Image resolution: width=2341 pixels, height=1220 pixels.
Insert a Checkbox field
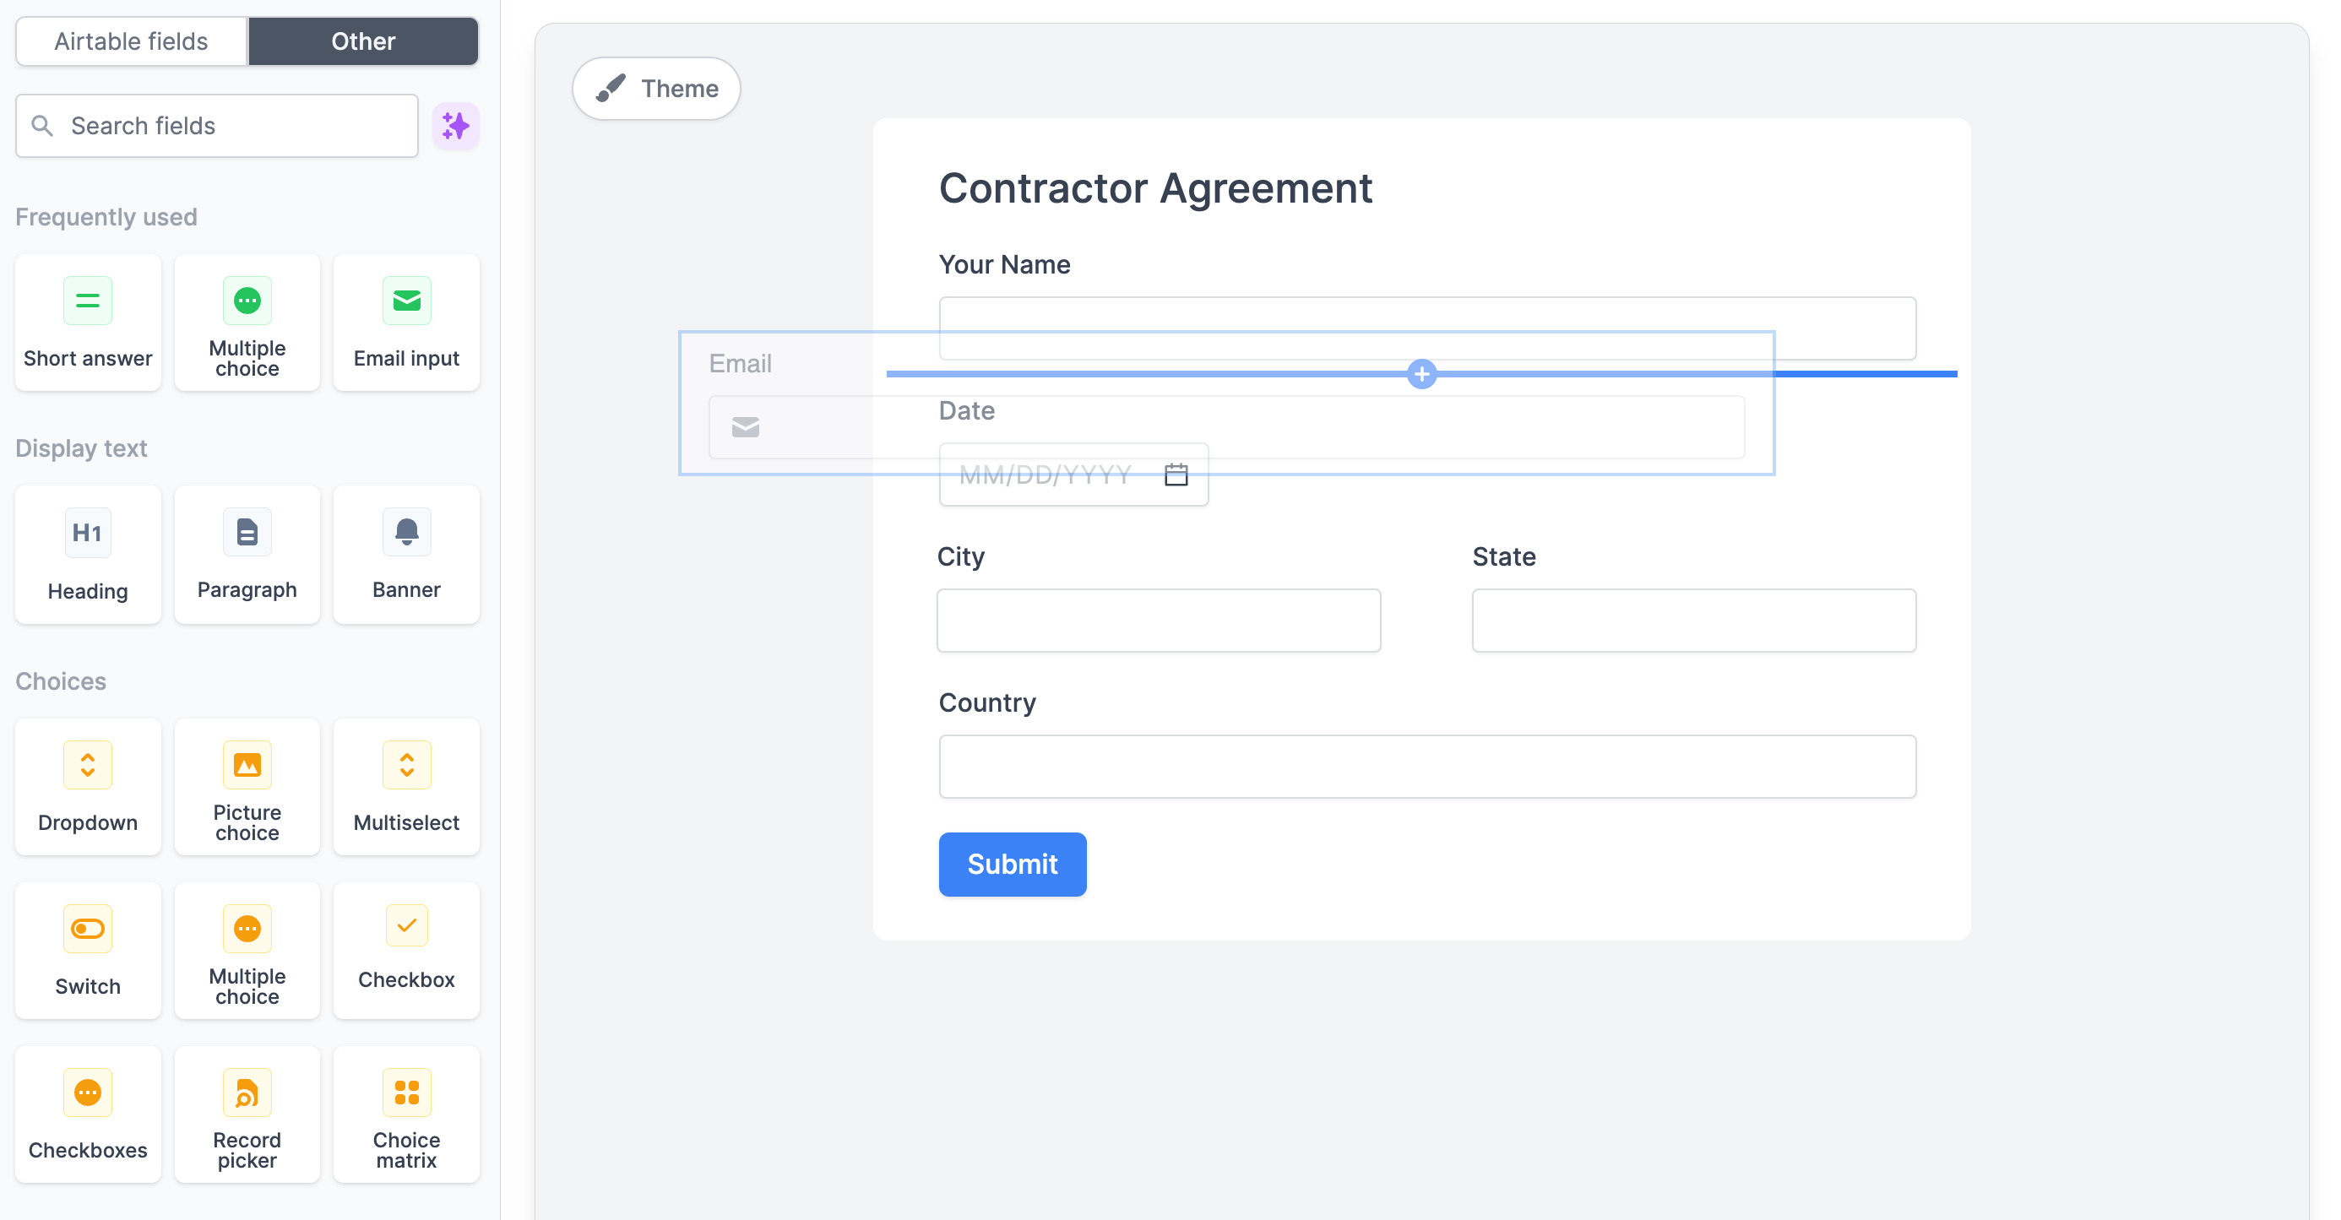[x=406, y=950]
